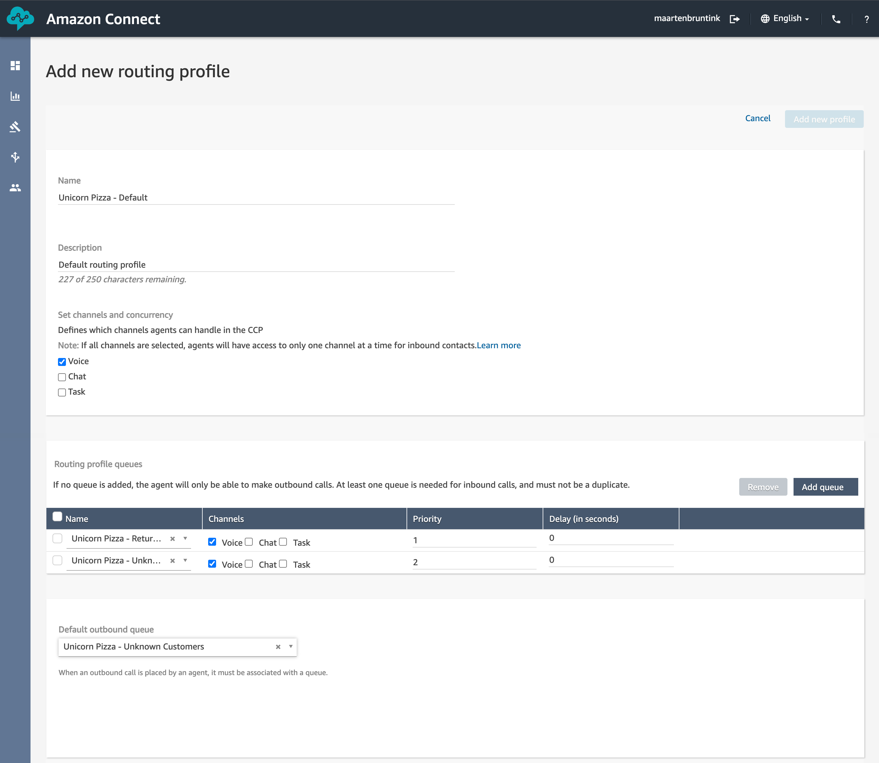
Task: Open the Users sidebar icon
Action: tap(15, 188)
